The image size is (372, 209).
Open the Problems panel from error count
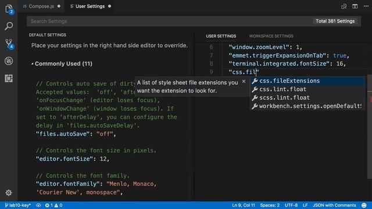[49, 205]
